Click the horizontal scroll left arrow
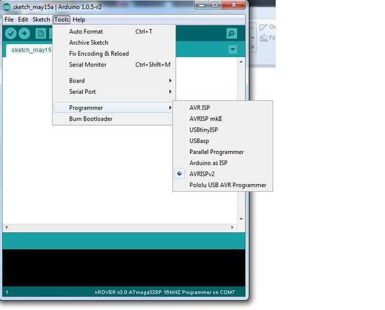385x310 pixels. 7,227
